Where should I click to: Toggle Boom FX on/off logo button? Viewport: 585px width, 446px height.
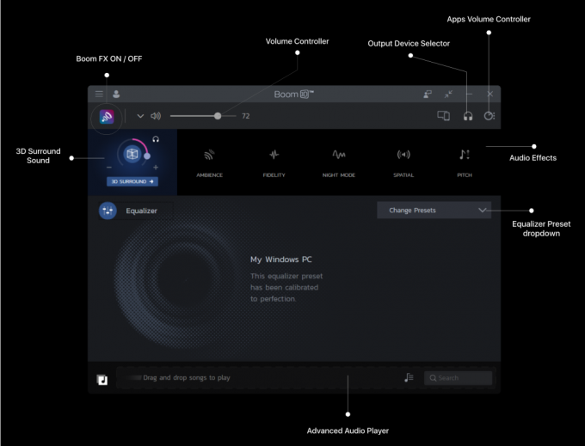(107, 117)
